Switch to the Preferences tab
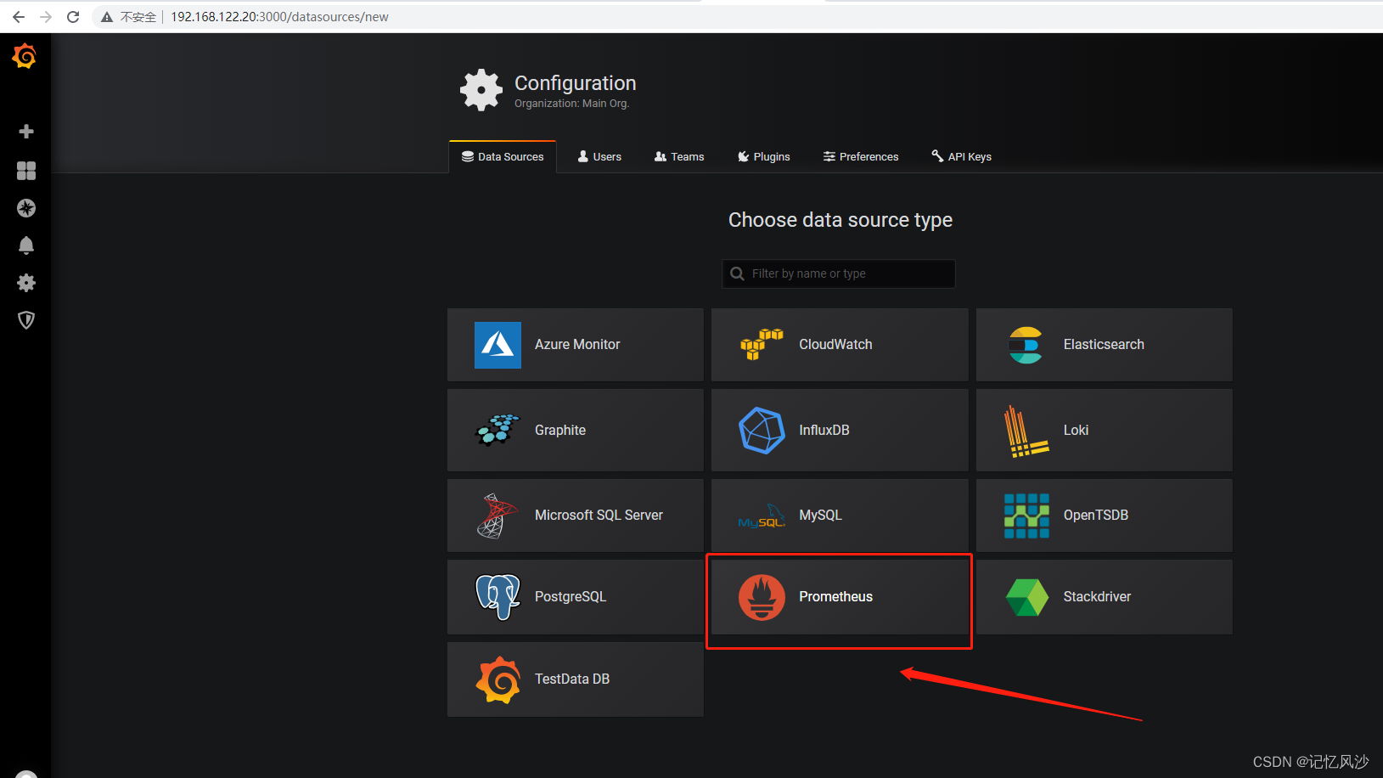The height and width of the screenshot is (778, 1383). [x=860, y=157]
